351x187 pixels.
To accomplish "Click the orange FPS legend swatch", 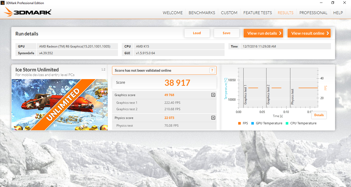I will pyautogui.click(x=239, y=123).
